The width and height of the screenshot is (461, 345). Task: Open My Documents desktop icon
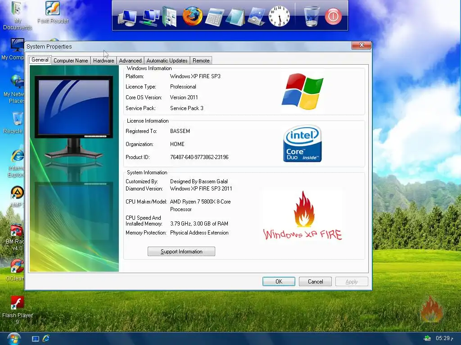(17, 15)
